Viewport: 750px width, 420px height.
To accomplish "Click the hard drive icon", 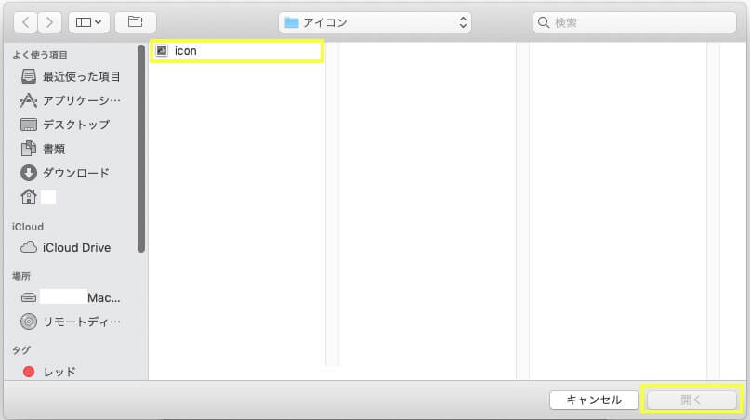I will coord(28,297).
